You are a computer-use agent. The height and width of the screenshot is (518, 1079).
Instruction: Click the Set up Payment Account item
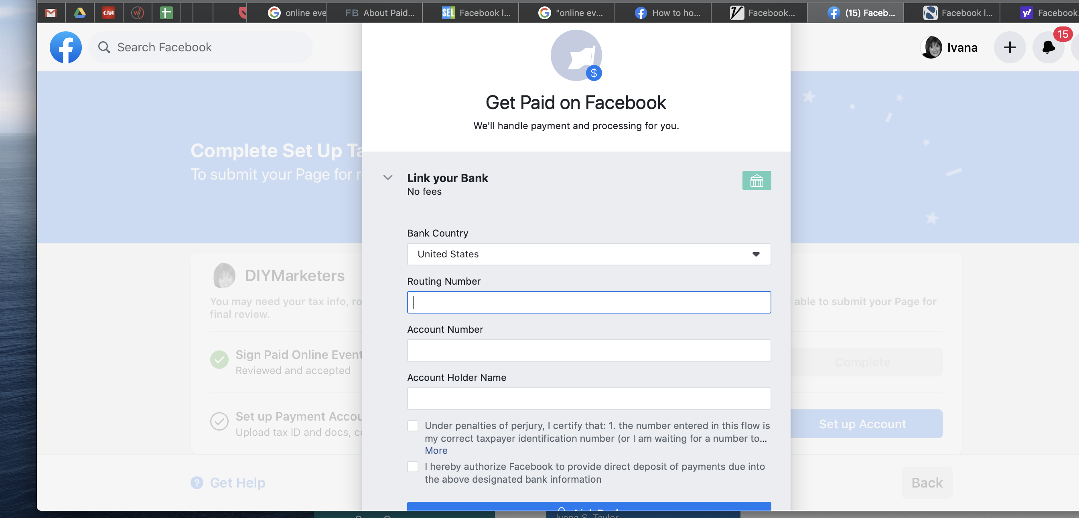point(299,416)
